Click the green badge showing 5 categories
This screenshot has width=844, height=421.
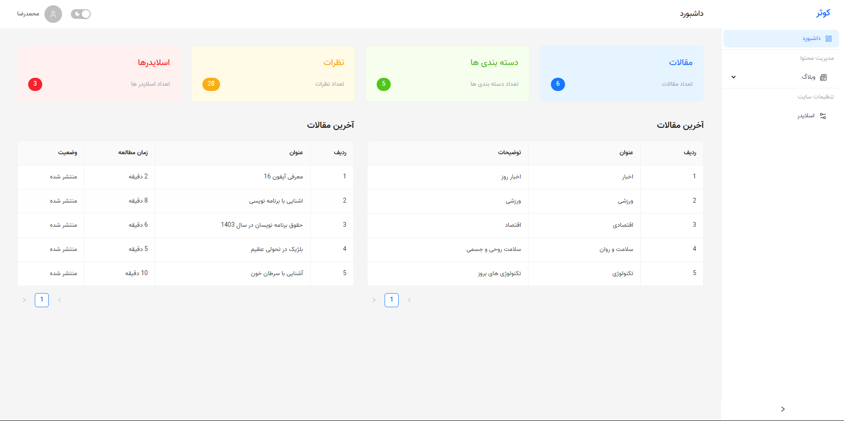383,84
